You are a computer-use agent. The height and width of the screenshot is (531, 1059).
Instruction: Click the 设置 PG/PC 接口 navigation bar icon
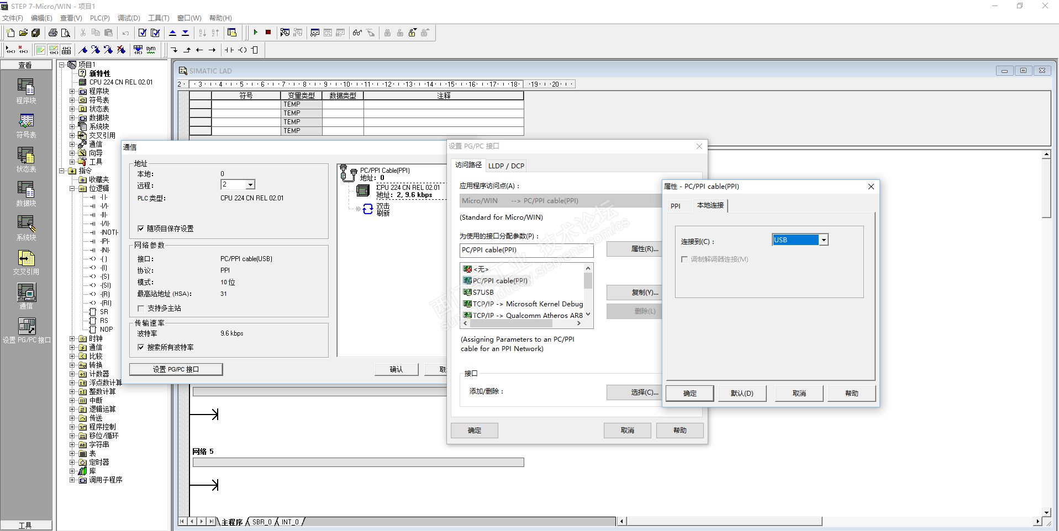click(27, 331)
